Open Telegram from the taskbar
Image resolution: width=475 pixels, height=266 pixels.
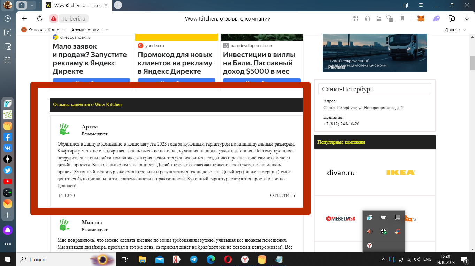point(194,259)
